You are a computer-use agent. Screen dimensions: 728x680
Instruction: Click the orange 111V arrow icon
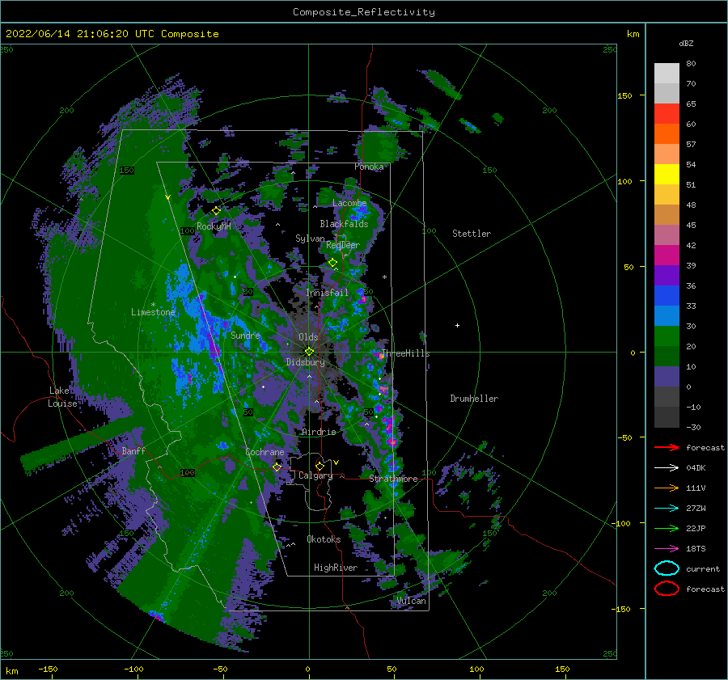[667, 488]
